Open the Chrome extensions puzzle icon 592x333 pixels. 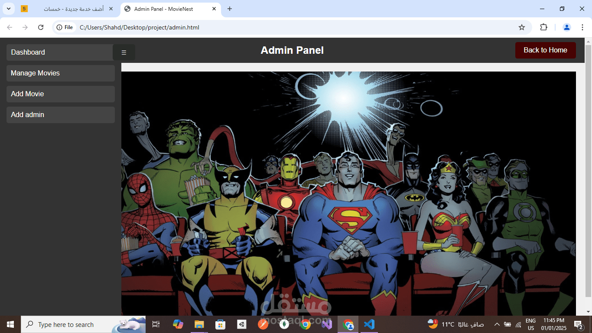click(x=543, y=27)
